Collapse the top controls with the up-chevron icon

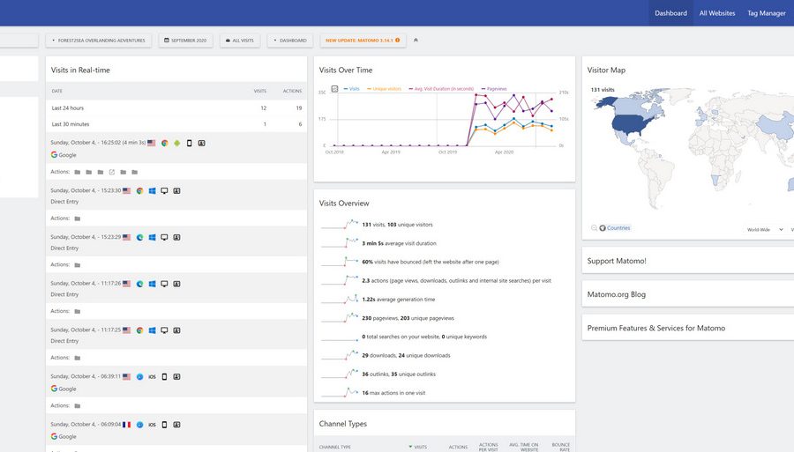tap(416, 41)
